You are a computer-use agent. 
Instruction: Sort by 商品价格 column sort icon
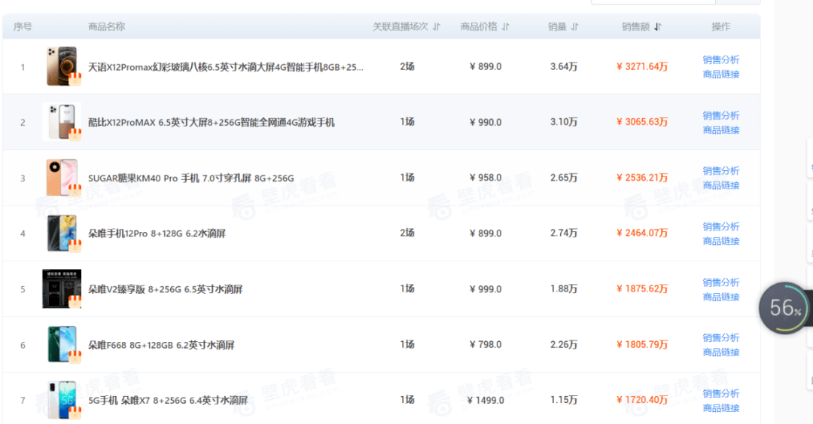coord(505,27)
